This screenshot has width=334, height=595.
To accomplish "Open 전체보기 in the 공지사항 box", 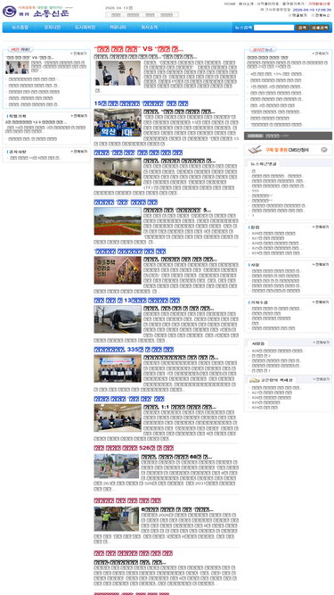I will 78,152.
